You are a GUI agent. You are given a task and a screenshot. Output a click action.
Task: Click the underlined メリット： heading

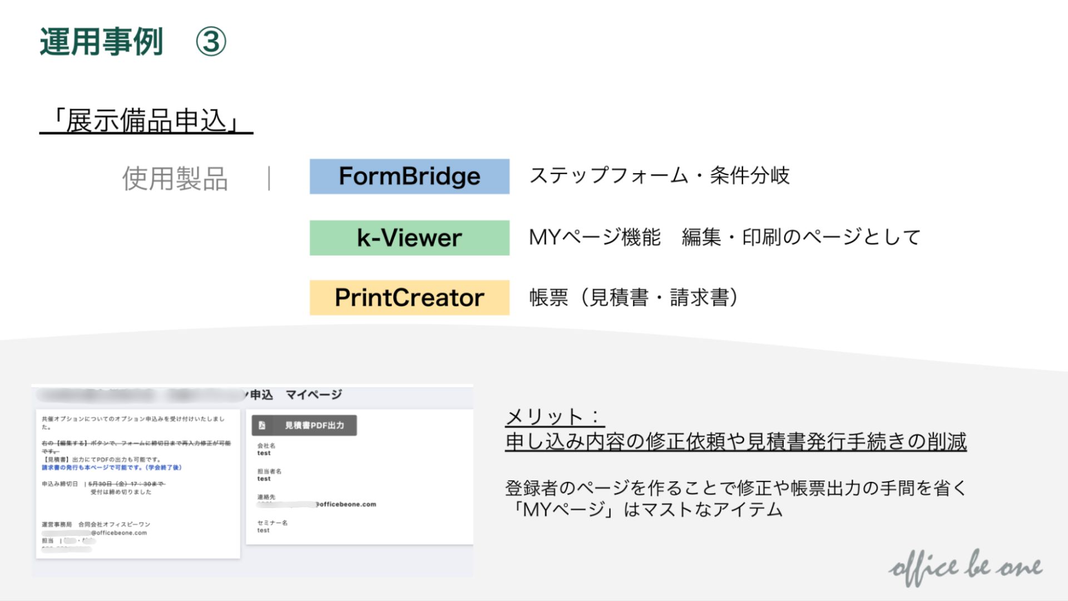pyautogui.click(x=554, y=417)
